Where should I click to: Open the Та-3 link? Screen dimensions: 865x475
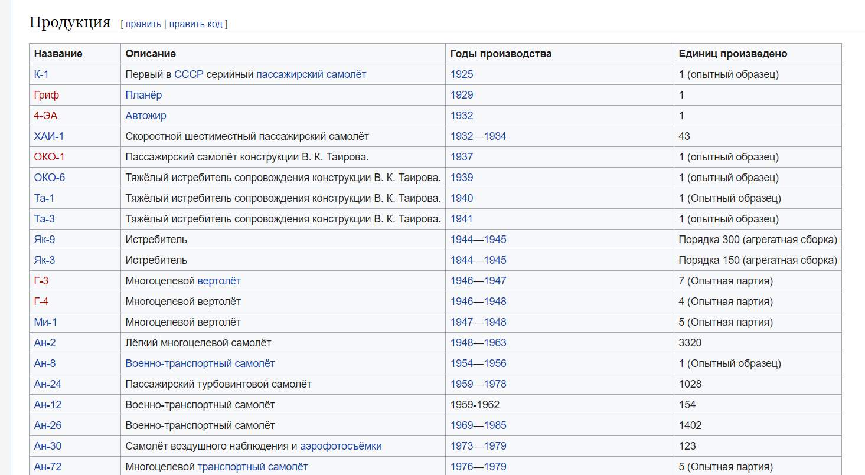tap(44, 219)
